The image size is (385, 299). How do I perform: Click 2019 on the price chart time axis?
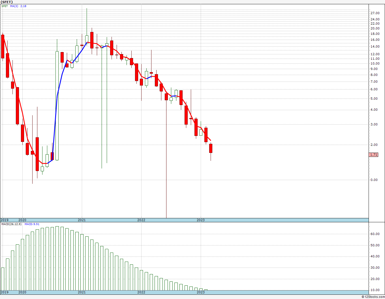tap(5, 220)
